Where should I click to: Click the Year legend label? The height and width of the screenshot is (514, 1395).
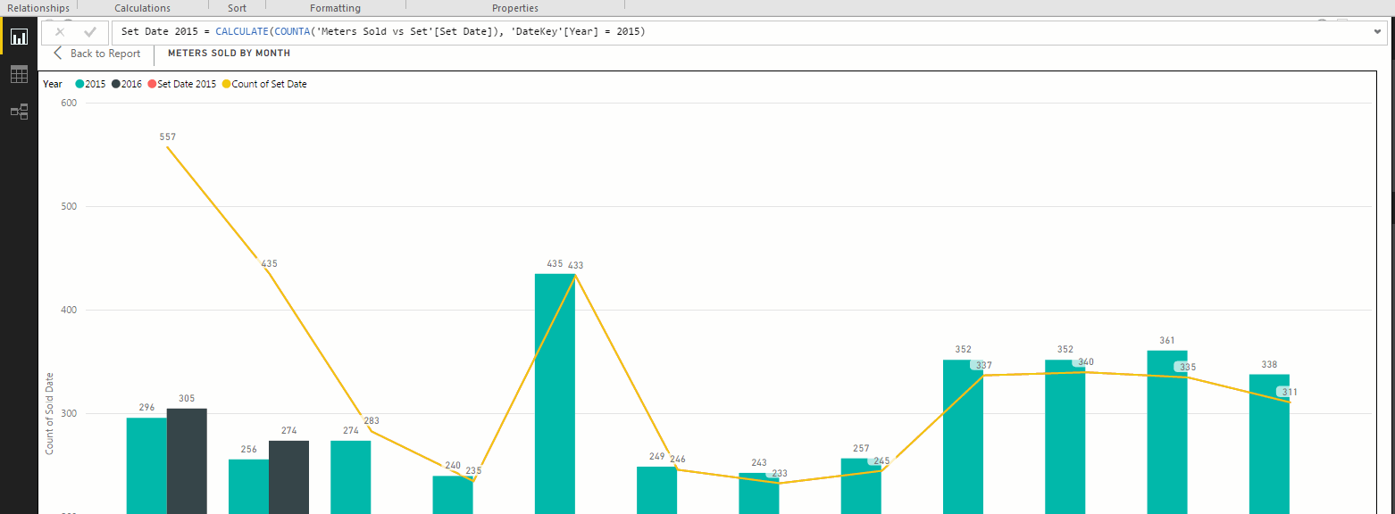[53, 84]
